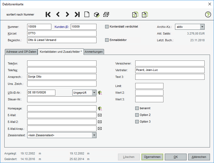Select Kontaktdaten und Zusatzfelder tab
Image resolution: width=214 pixels, height=163 pixels.
click(61, 52)
